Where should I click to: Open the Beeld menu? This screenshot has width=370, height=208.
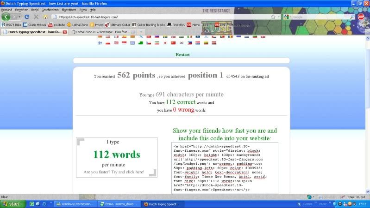tap(35, 10)
